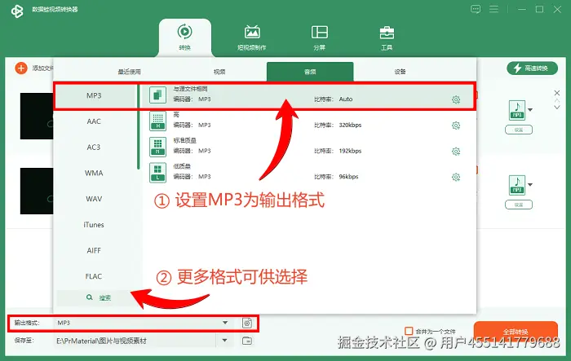This screenshot has width=571, height=361.
Task: Open the 转换 (Convert) tab
Action: point(185,37)
